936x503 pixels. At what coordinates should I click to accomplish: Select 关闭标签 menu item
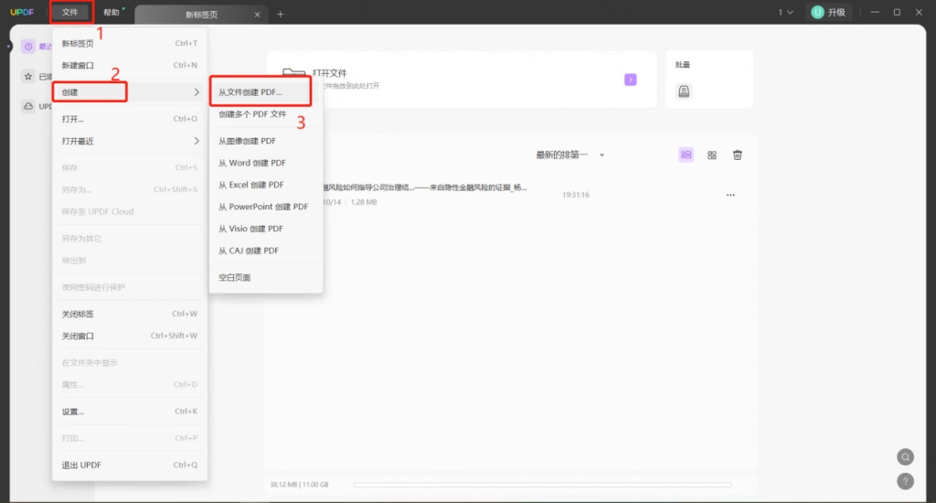point(130,314)
